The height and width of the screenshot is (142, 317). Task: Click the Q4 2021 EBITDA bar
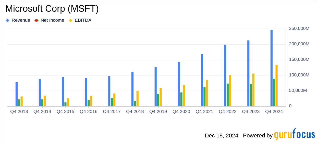(x=207, y=93)
